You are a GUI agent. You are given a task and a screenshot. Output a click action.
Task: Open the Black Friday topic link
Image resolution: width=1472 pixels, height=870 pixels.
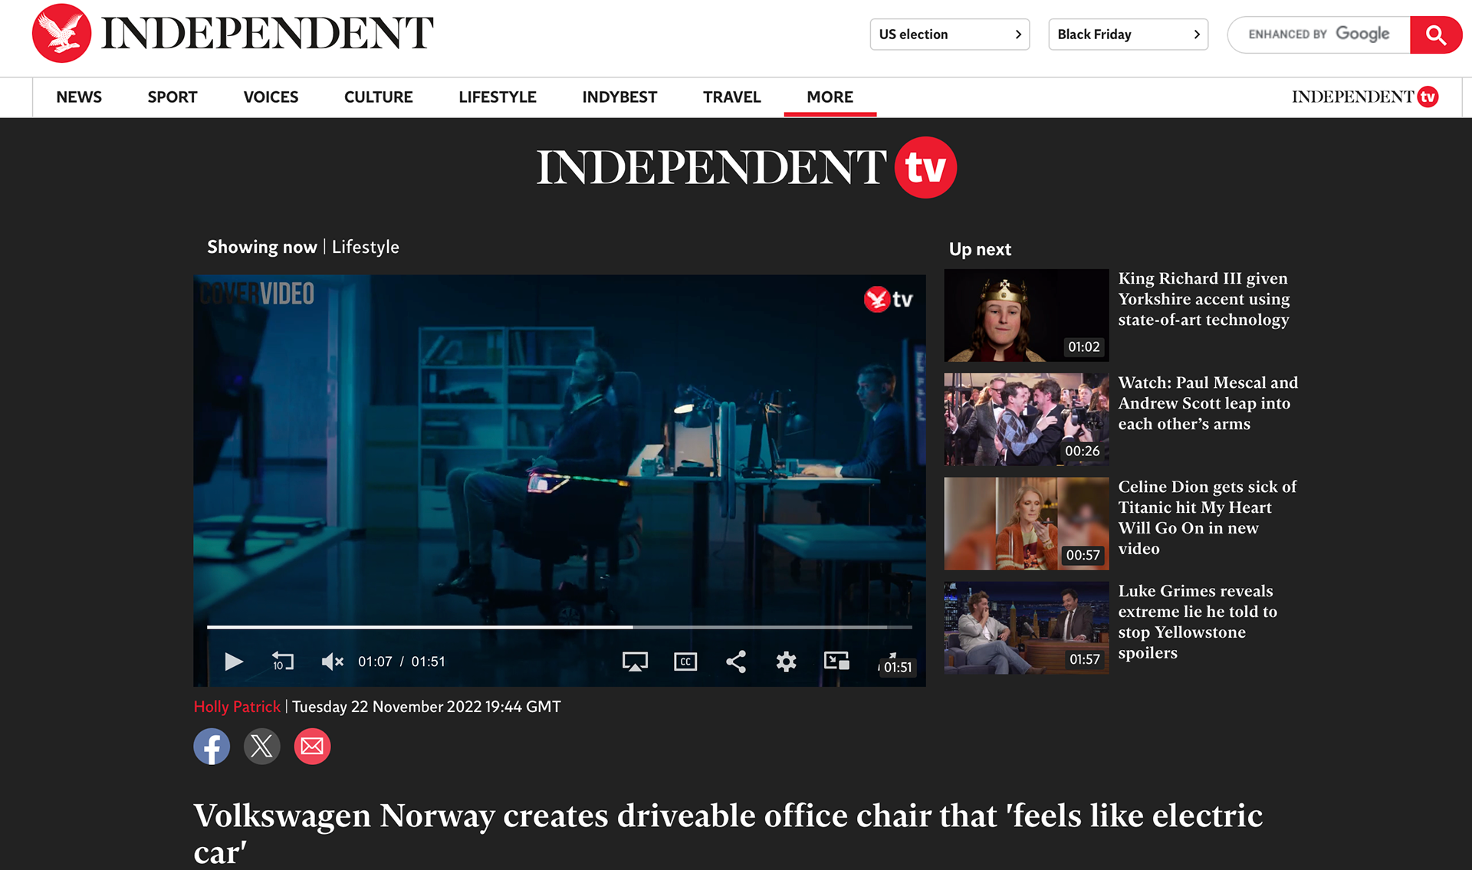point(1128,34)
